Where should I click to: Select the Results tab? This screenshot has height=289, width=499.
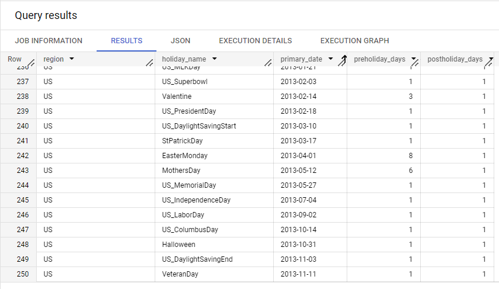point(126,41)
